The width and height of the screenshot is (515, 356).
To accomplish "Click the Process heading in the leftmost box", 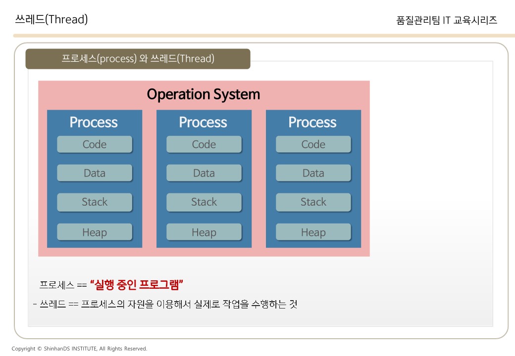I will coord(94,122).
